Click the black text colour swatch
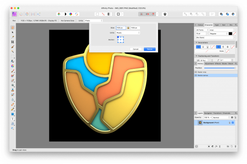This screenshot has width=247, height=164. tap(230, 34)
